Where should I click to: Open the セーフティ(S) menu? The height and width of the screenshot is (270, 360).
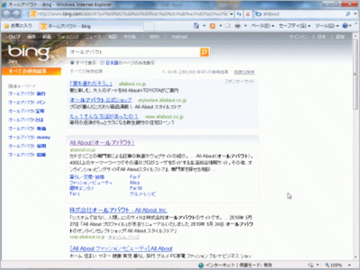coord(295,26)
